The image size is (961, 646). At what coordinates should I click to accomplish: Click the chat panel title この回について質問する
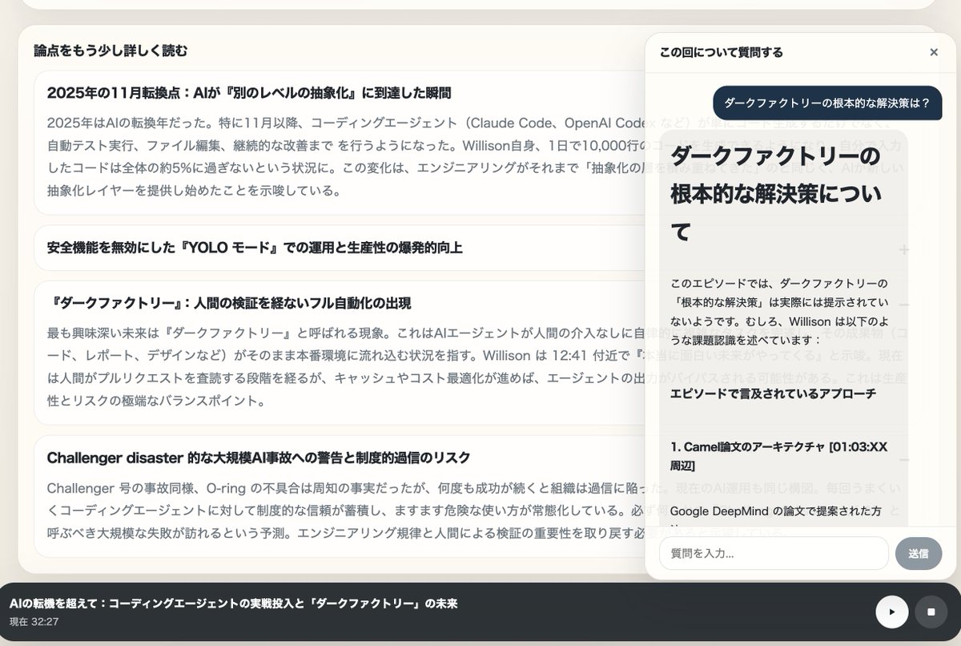pos(722,52)
